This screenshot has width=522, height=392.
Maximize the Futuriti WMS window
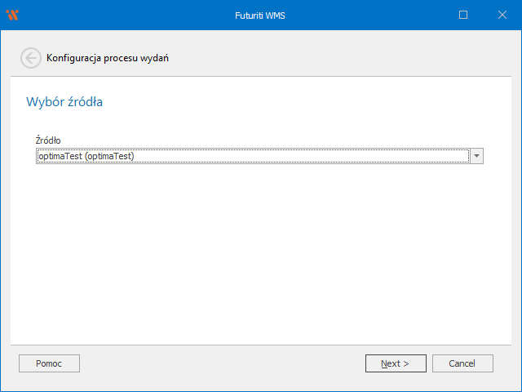click(x=463, y=15)
